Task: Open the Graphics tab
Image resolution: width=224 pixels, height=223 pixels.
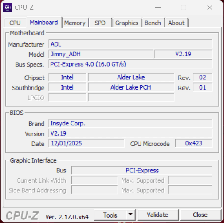Action: (x=127, y=23)
